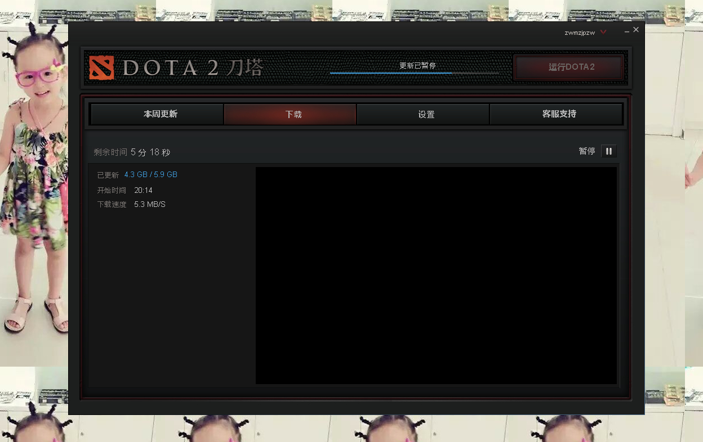Switch to the 本周更新 tab

(x=157, y=114)
